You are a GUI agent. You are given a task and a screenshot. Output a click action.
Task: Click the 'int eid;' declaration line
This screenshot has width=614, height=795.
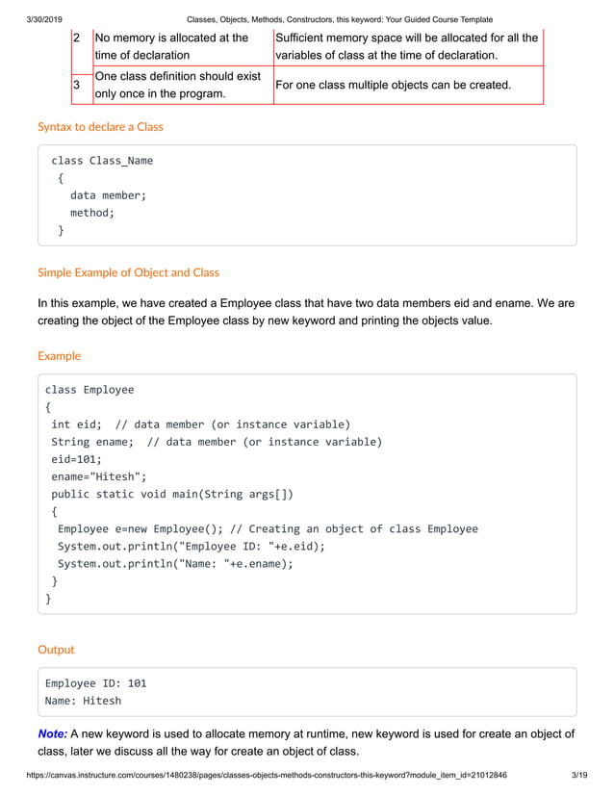coord(201,424)
